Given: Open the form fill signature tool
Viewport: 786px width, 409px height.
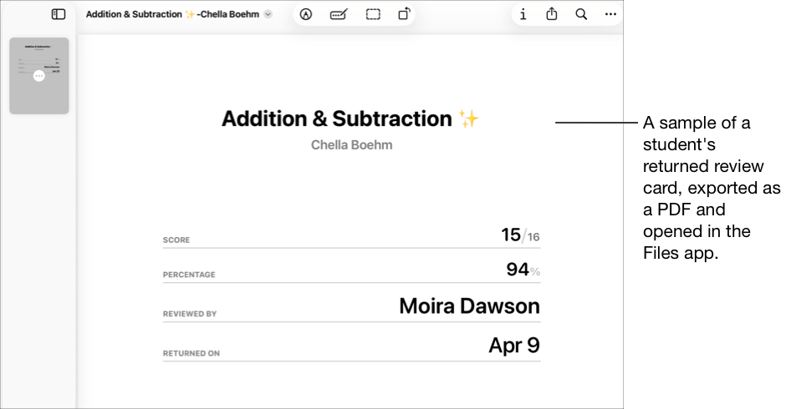Looking at the screenshot, I should point(339,14).
